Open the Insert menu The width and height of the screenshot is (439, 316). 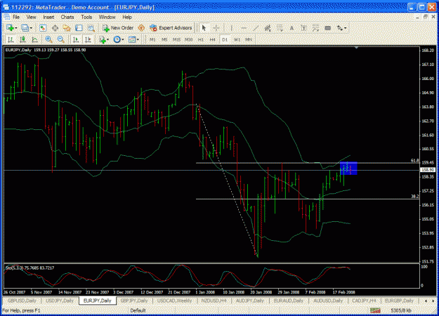point(48,17)
